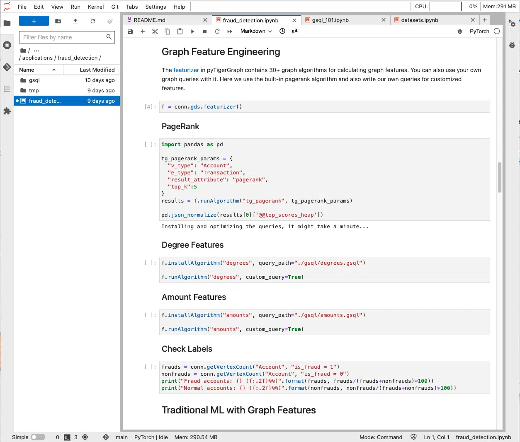520x442 pixels.
Task: Enable debugger with the bug icon in toolbar
Action: [460, 31]
